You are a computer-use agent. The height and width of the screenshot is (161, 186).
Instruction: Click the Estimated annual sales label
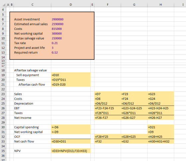[31, 24]
